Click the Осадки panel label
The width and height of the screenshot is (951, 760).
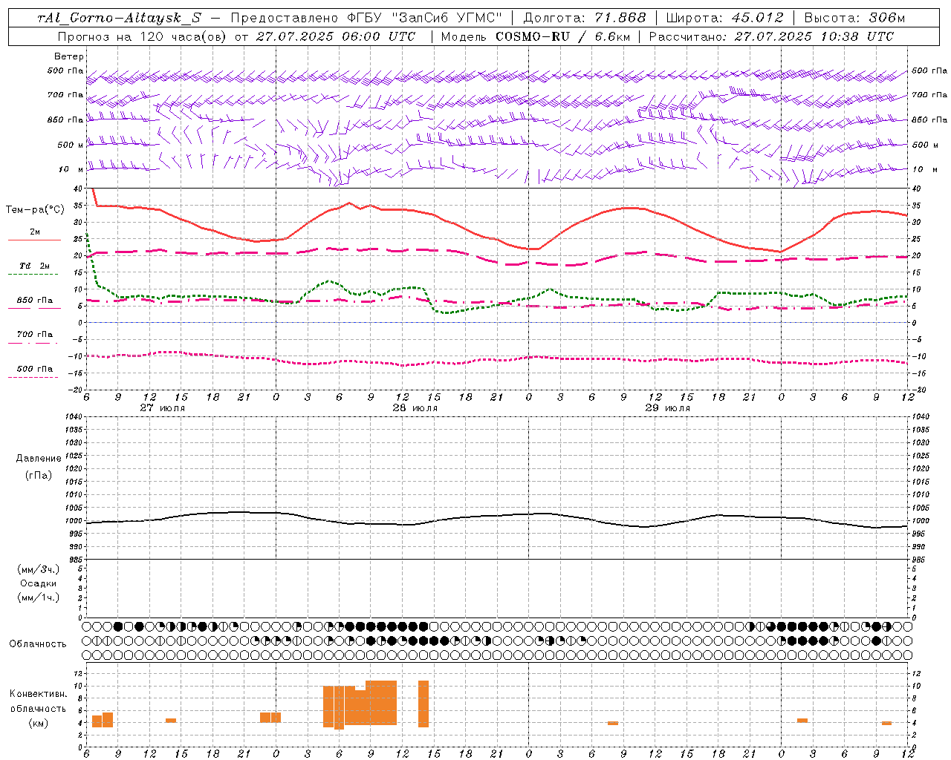(39, 583)
